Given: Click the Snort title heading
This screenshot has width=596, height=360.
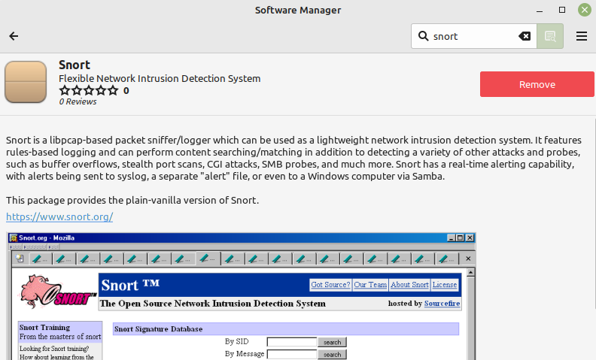Looking at the screenshot, I should [74, 65].
